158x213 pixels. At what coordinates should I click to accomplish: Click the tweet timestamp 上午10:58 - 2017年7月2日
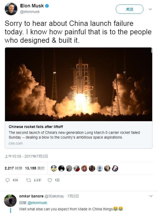point(26,156)
